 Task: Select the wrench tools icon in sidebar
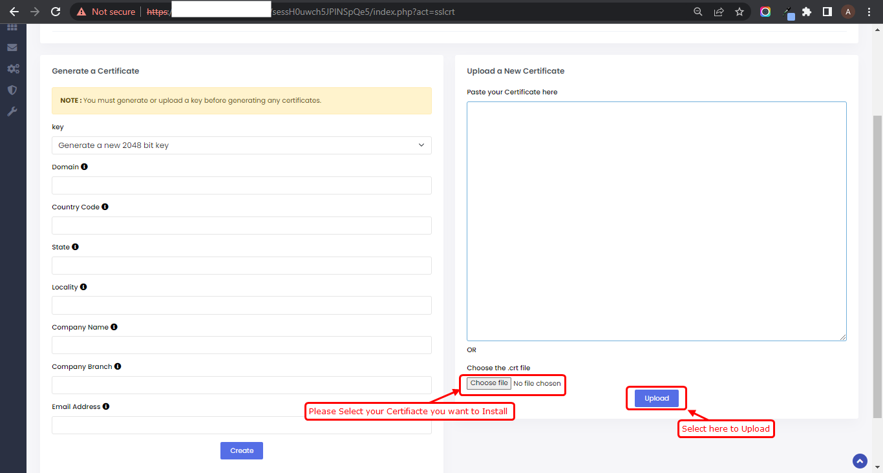click(12, 111)
